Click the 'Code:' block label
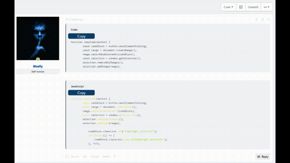 click(74, 29)
